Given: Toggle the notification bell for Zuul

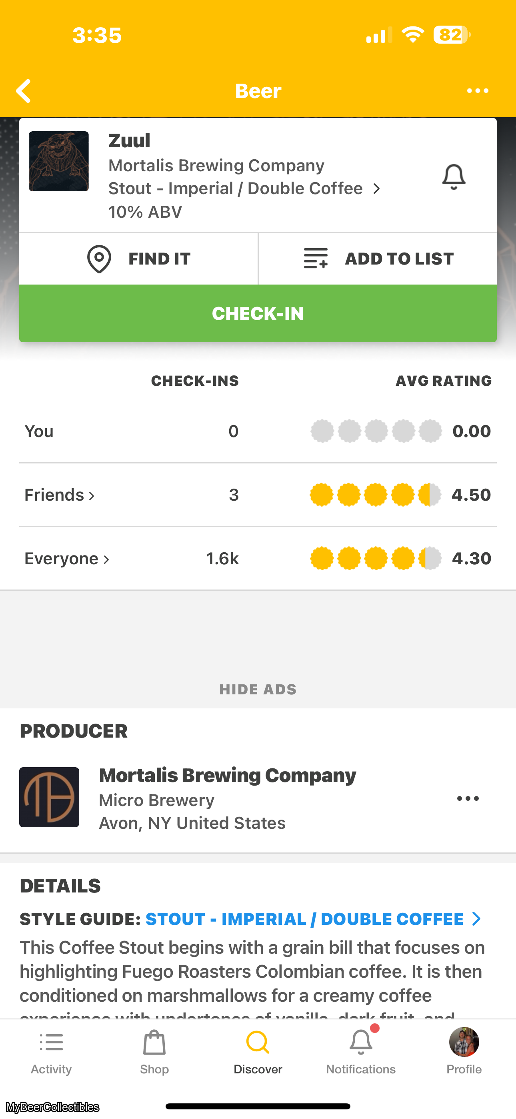Looking at the screenshot, I should 454,177.
